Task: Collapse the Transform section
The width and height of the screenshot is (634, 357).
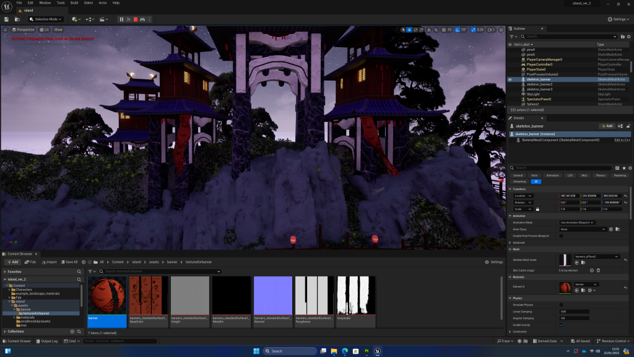Action: [x=511, y=189]
